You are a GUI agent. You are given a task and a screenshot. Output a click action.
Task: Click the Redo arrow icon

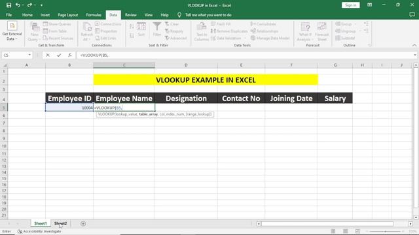(x=29, y=5)
